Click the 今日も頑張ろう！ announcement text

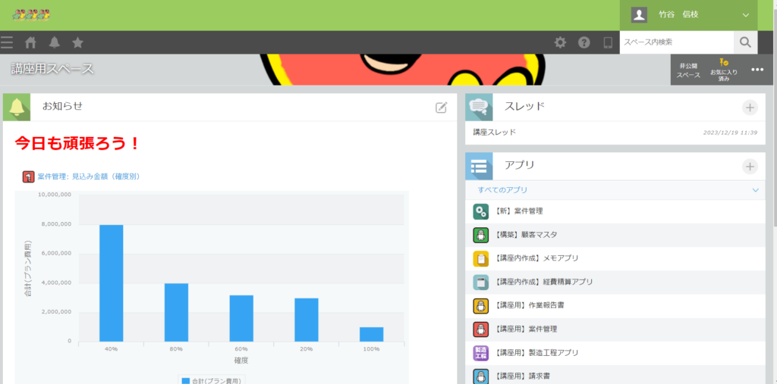[78, 143]
